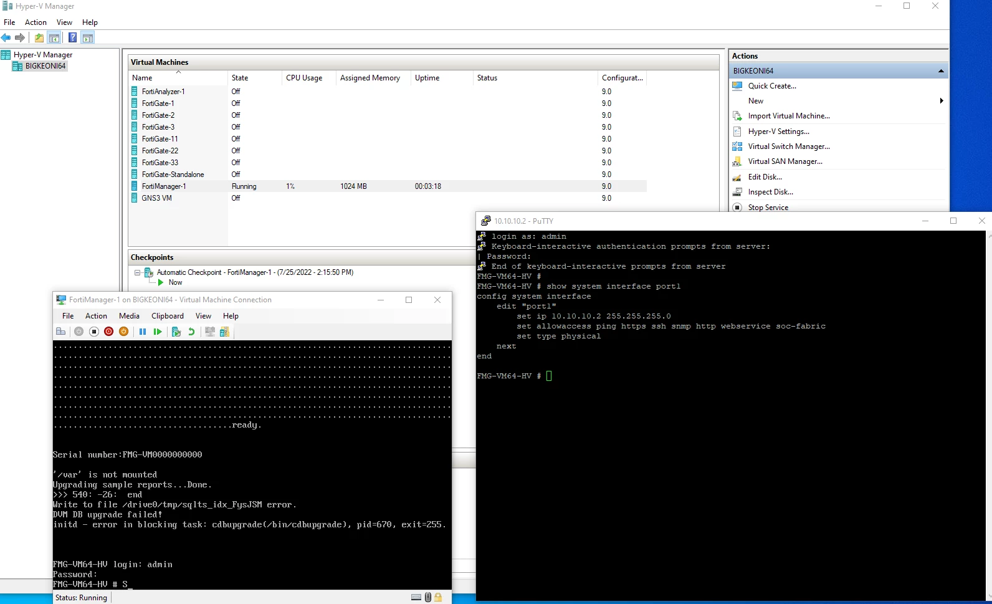Click the Back arrow in Hyper-V Manager toolbar

pos(6,38)
